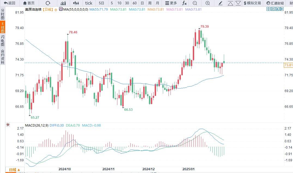Toggle the 5-minute period chart
This screenshot has width=293, height=173.
112,3
